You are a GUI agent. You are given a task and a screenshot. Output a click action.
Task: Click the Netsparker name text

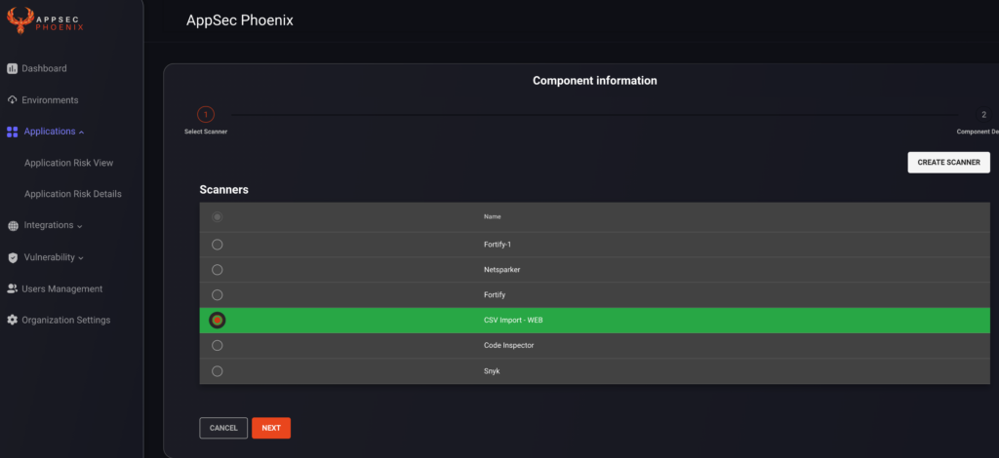(502, 270)
